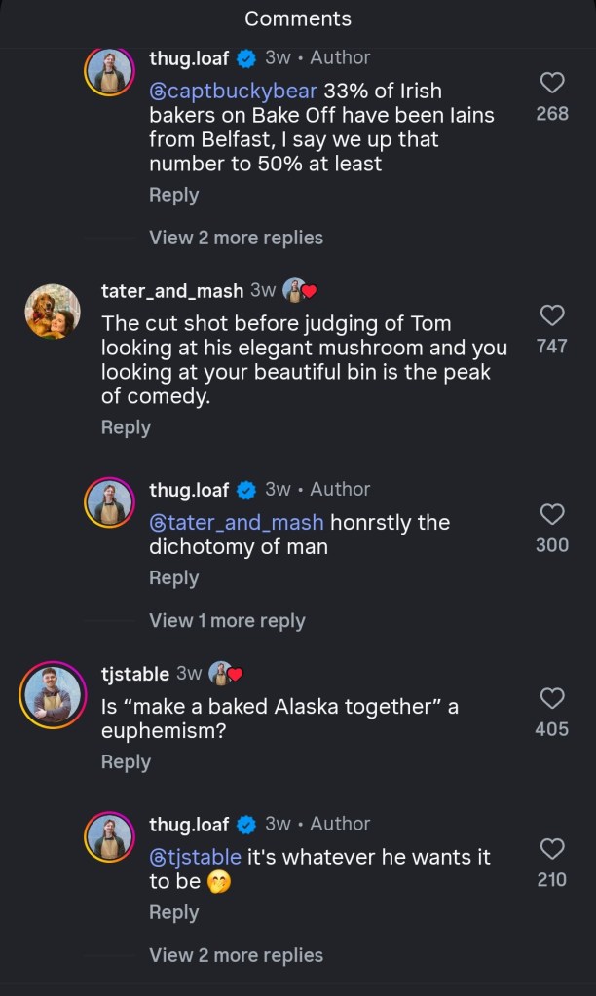Reply to thug.loaf's Irish bakers comment

(173, 195)
